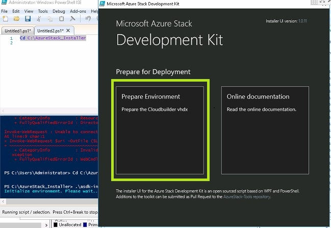This screenshot has width=331, height=228.
Task: Click Unallocated legend in background disk window
Action: [x=67, y=224]
